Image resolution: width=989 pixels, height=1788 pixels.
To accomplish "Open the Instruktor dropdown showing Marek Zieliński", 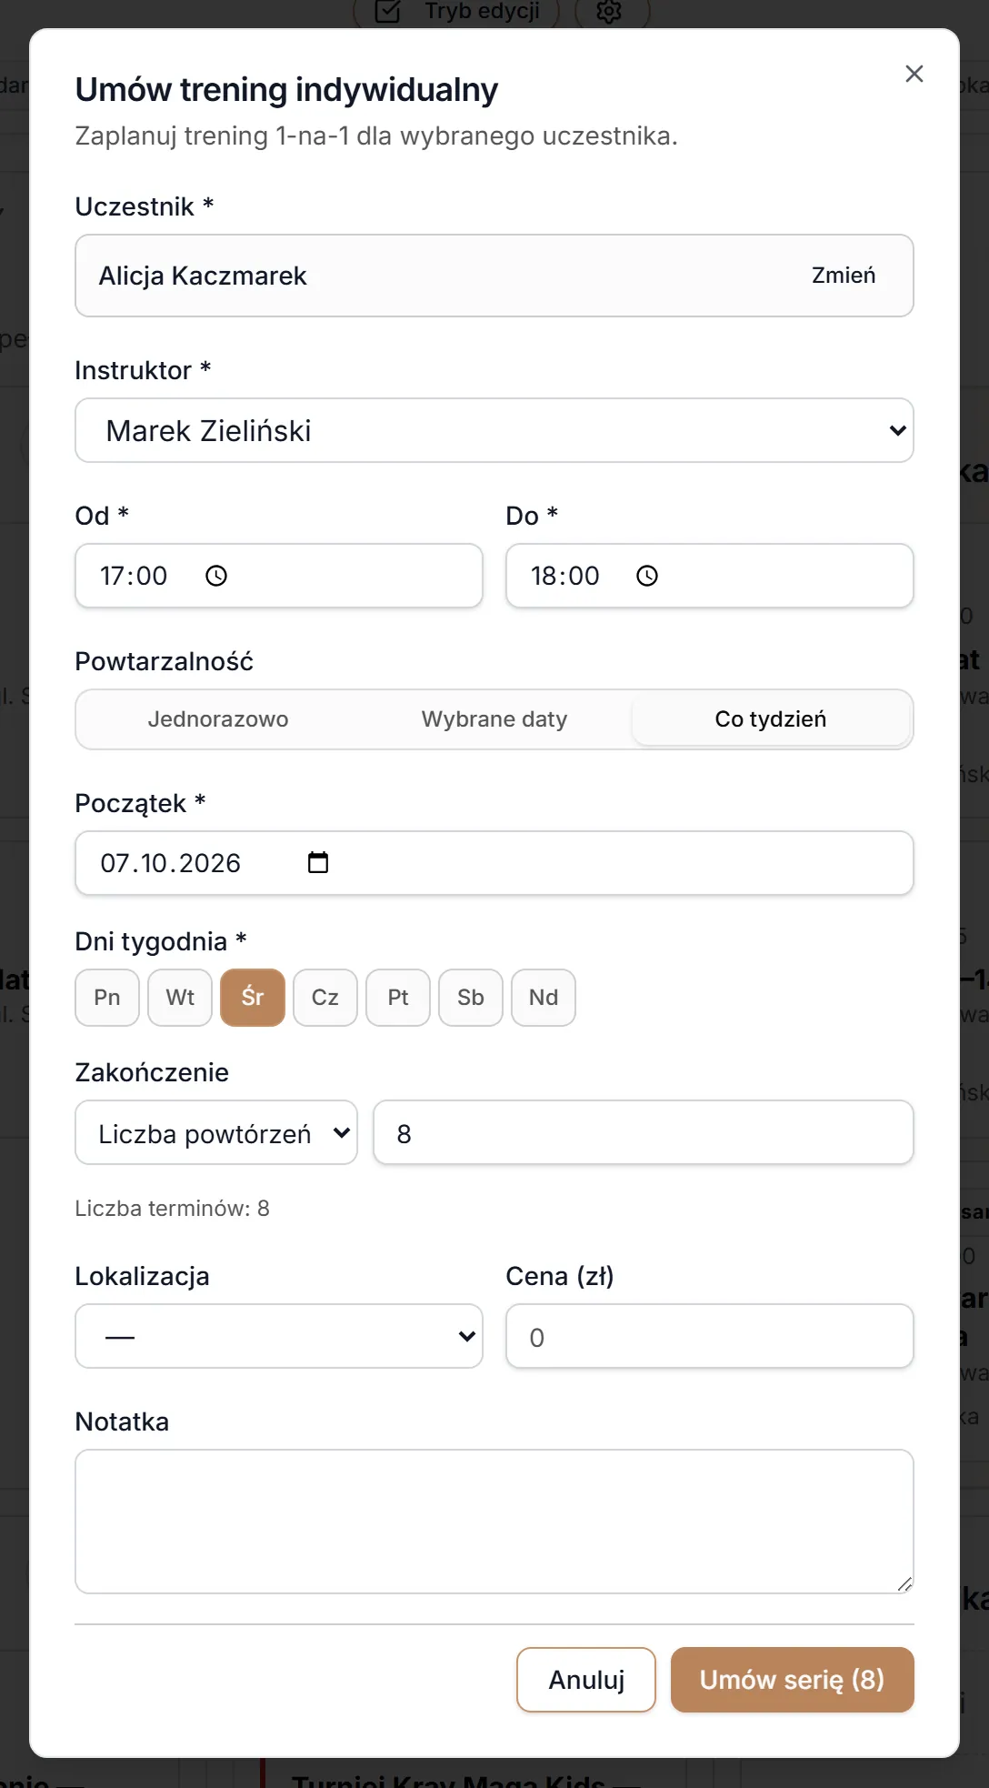I will tap(494, 430).
